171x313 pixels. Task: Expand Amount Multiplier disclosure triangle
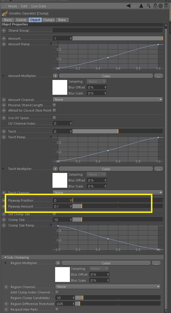tap(3, 76)
